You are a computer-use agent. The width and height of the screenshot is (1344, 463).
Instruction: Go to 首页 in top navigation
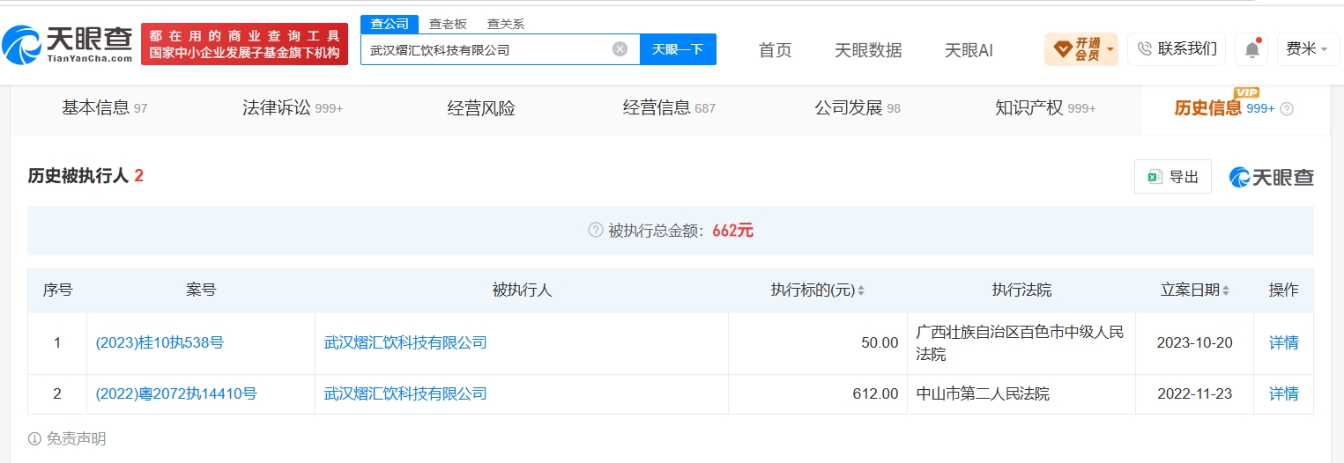(776, 50)
